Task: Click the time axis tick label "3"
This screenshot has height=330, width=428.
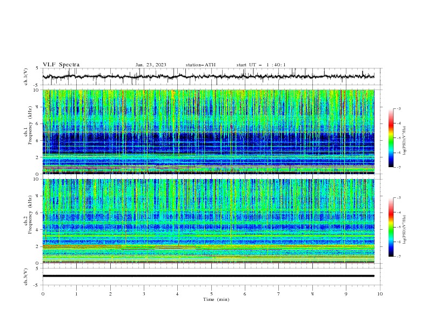Action: coord(144,294)
